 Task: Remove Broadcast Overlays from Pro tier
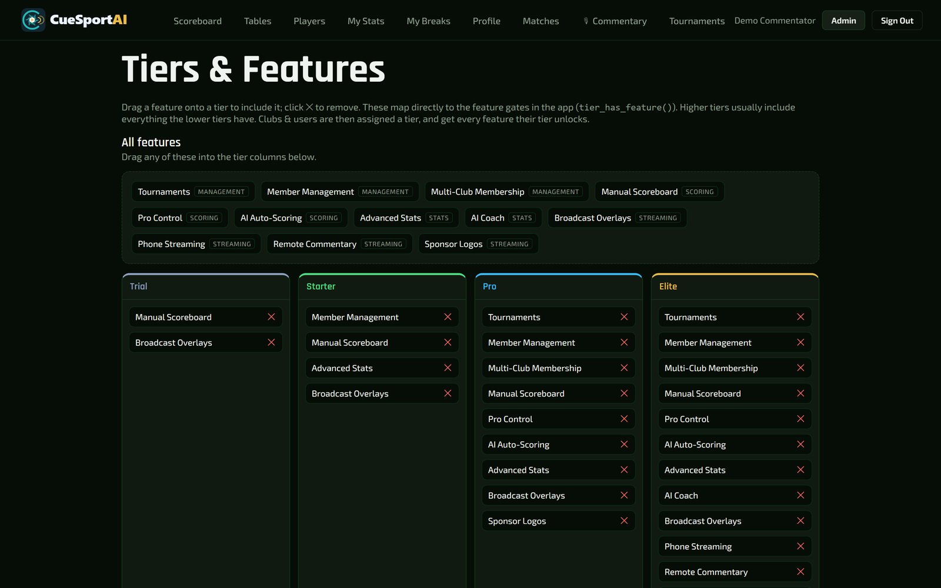(x=624, y=495)
